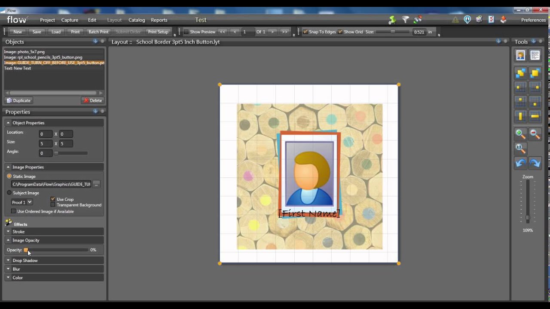This screenshot has width=550, height=309.
Task: Reset zoom with the 1:1 magnifier
Action: pos(520,148)
